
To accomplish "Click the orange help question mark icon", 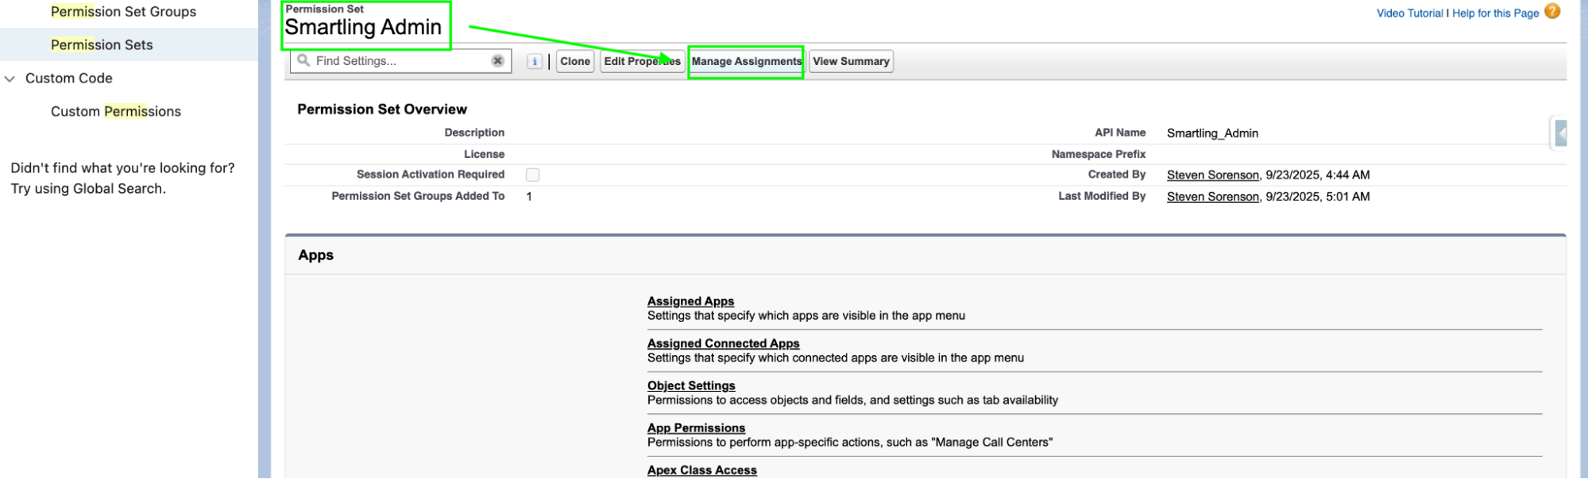I will (x=1552, y=12).
